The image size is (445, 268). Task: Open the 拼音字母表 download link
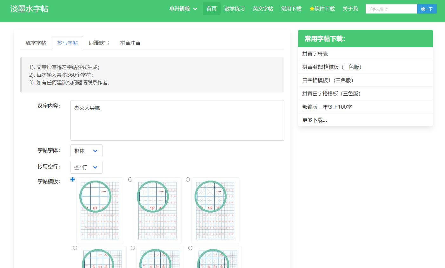[315, 54]
